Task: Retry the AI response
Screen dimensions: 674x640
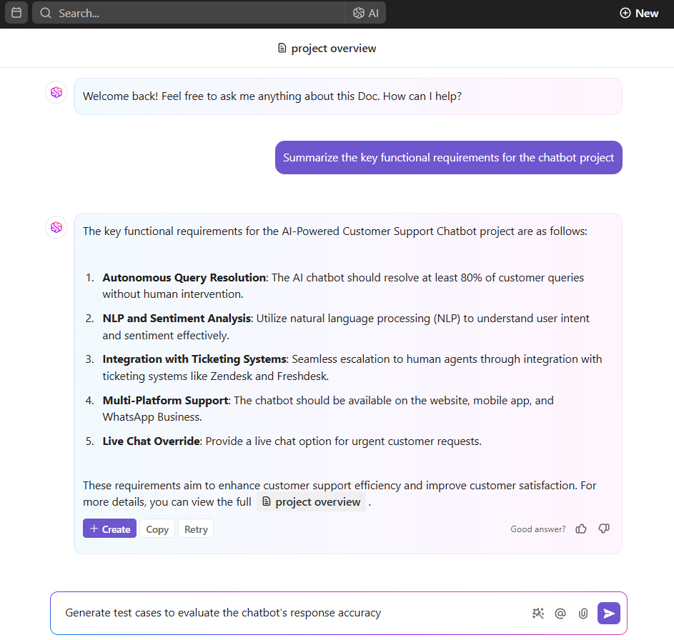Action: point(196,529)
